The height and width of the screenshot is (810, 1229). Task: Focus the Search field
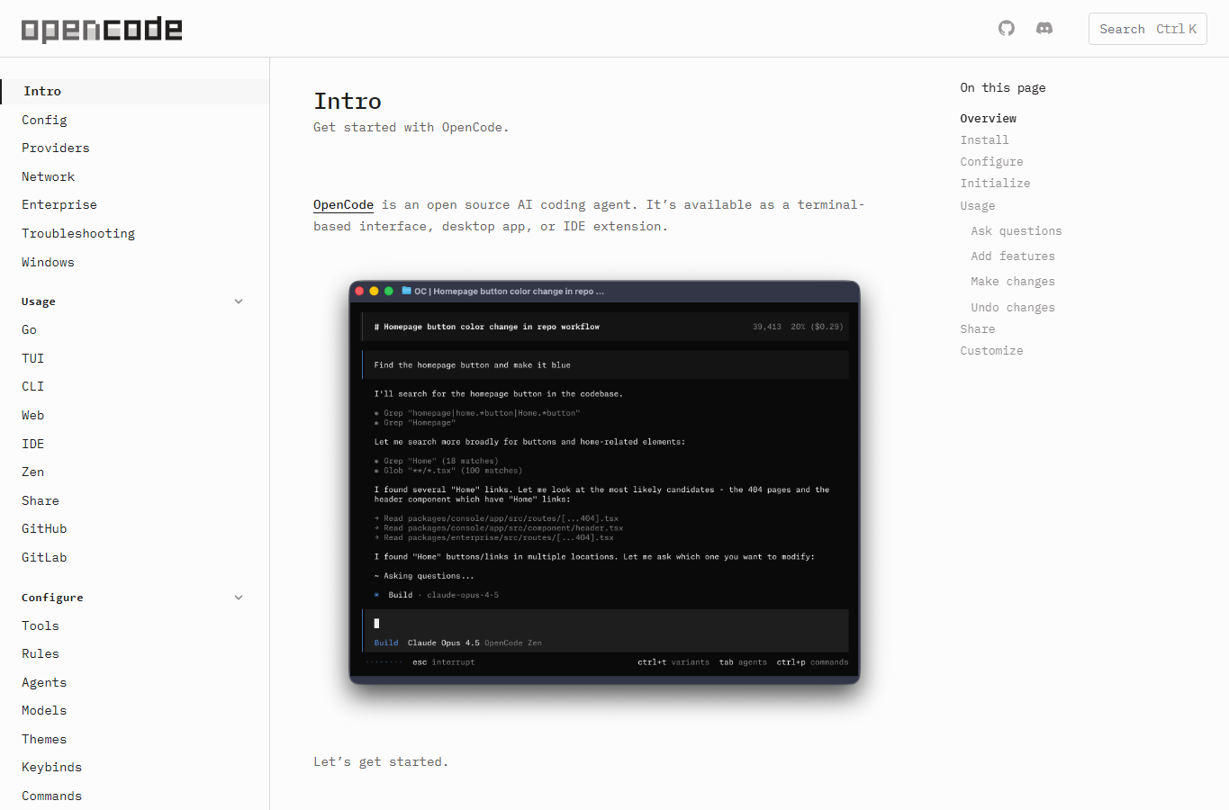[1147, 29]
